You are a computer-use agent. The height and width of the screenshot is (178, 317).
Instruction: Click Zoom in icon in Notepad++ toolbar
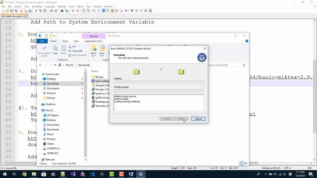73,11
